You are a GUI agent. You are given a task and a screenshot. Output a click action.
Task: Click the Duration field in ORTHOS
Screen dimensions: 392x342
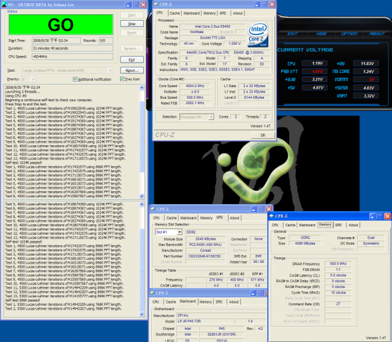72,48
